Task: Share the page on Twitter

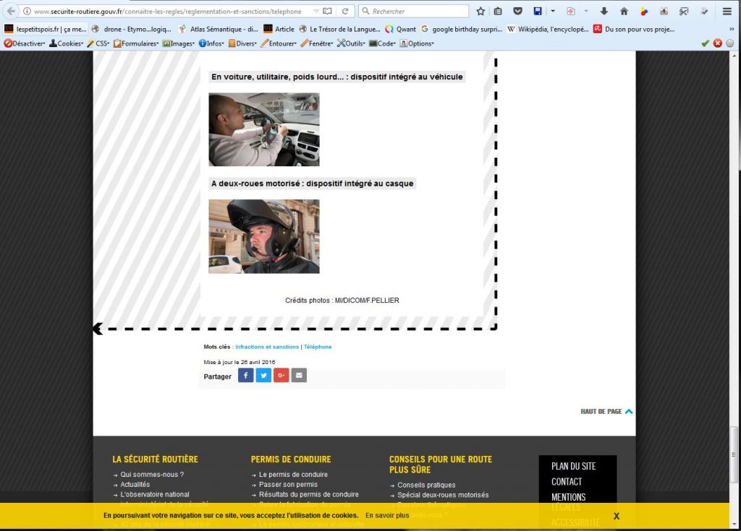Action: coord(263,376)
